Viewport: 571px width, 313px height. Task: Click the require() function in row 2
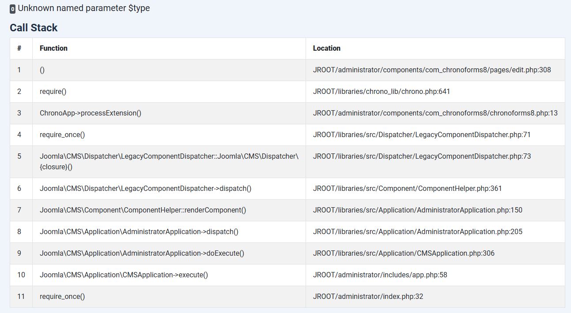coord(53,91)
